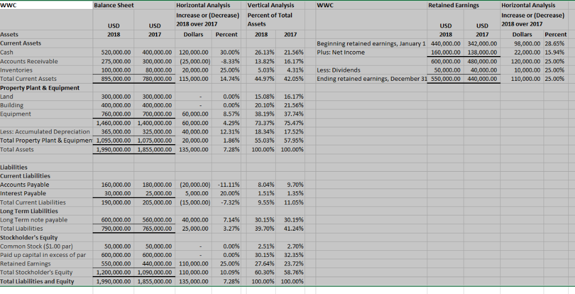575x294 pixels.
Task: Click the WWC title cell above Assets
Action: [8, 5]
